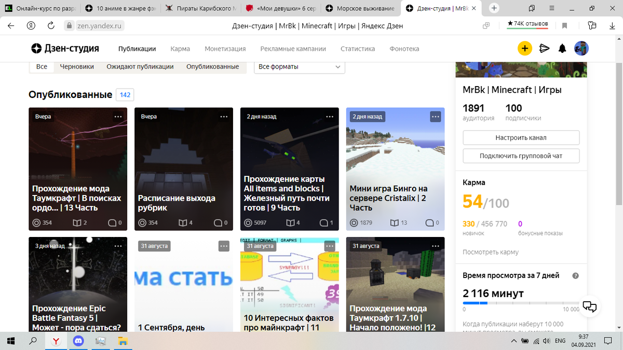The height and width of the screenshot is (350, 623).
Task: Filter by Ожидают публикации tab
Action: click(x=140, y=66)
